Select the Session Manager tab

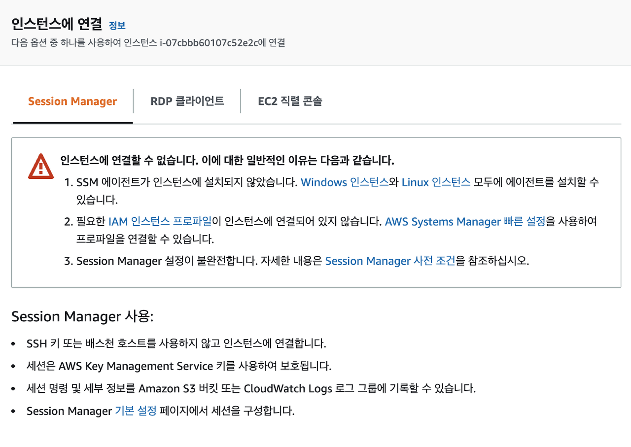pyautogui.click(x=72, y=102)
